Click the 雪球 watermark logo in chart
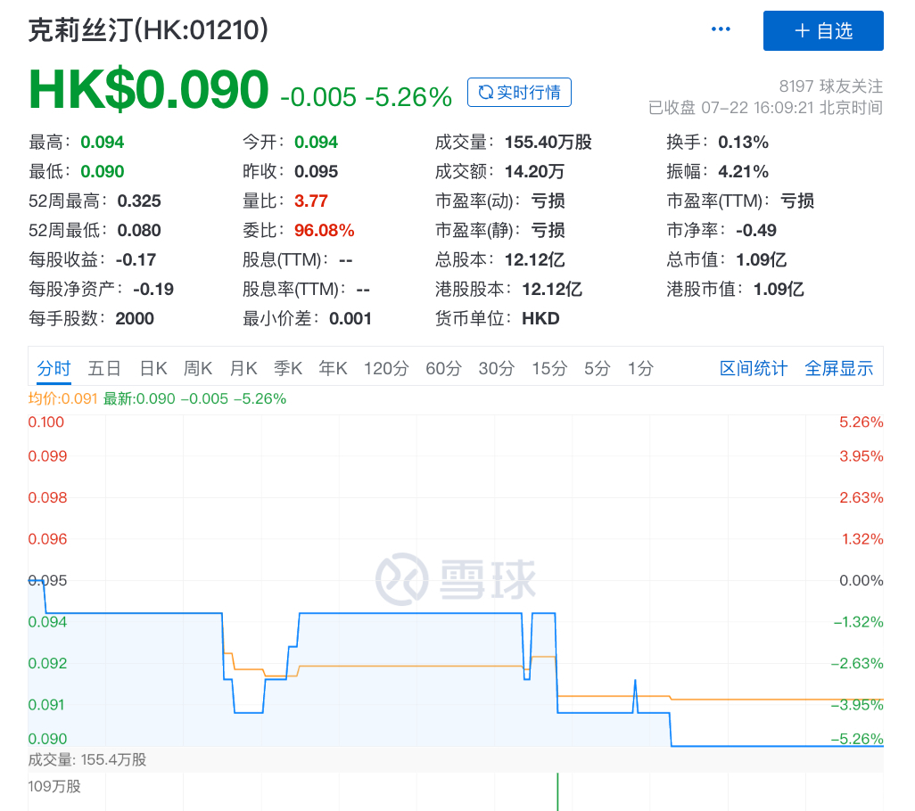 [456, 580]
